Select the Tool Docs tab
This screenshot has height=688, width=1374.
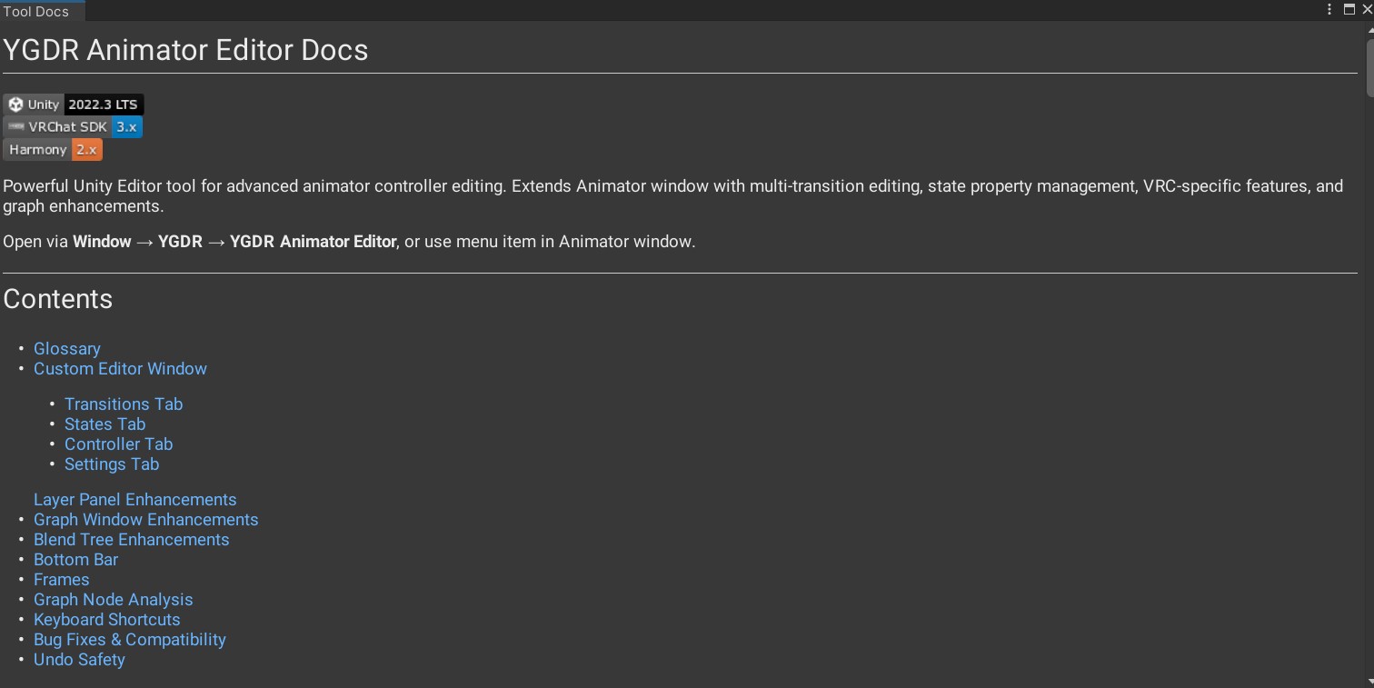click(42, 11)
